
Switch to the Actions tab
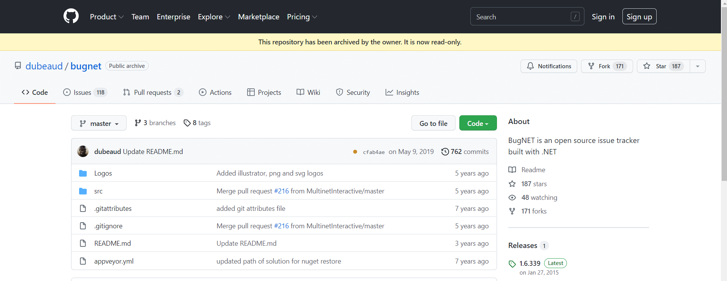tap(215, 92)
